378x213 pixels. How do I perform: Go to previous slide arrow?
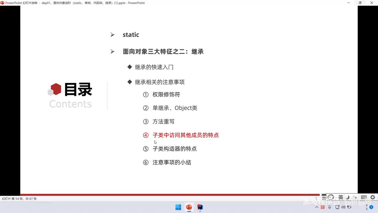pyautogui.click(x=316, y=198)
